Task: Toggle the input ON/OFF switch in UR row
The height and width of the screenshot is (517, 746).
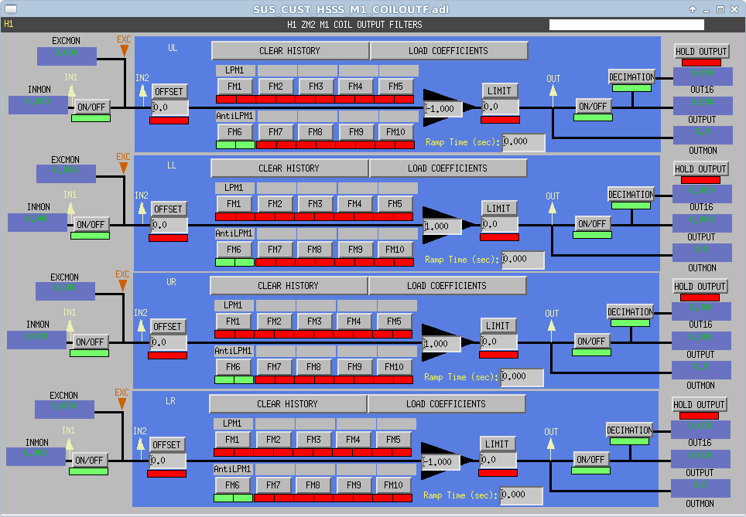Action: click(90, 342)
